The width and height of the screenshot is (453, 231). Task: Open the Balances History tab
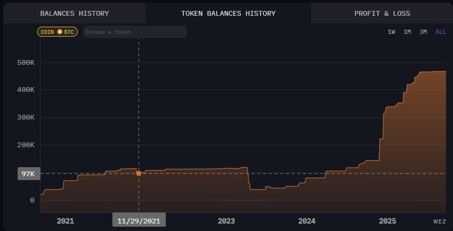(74, 13)
